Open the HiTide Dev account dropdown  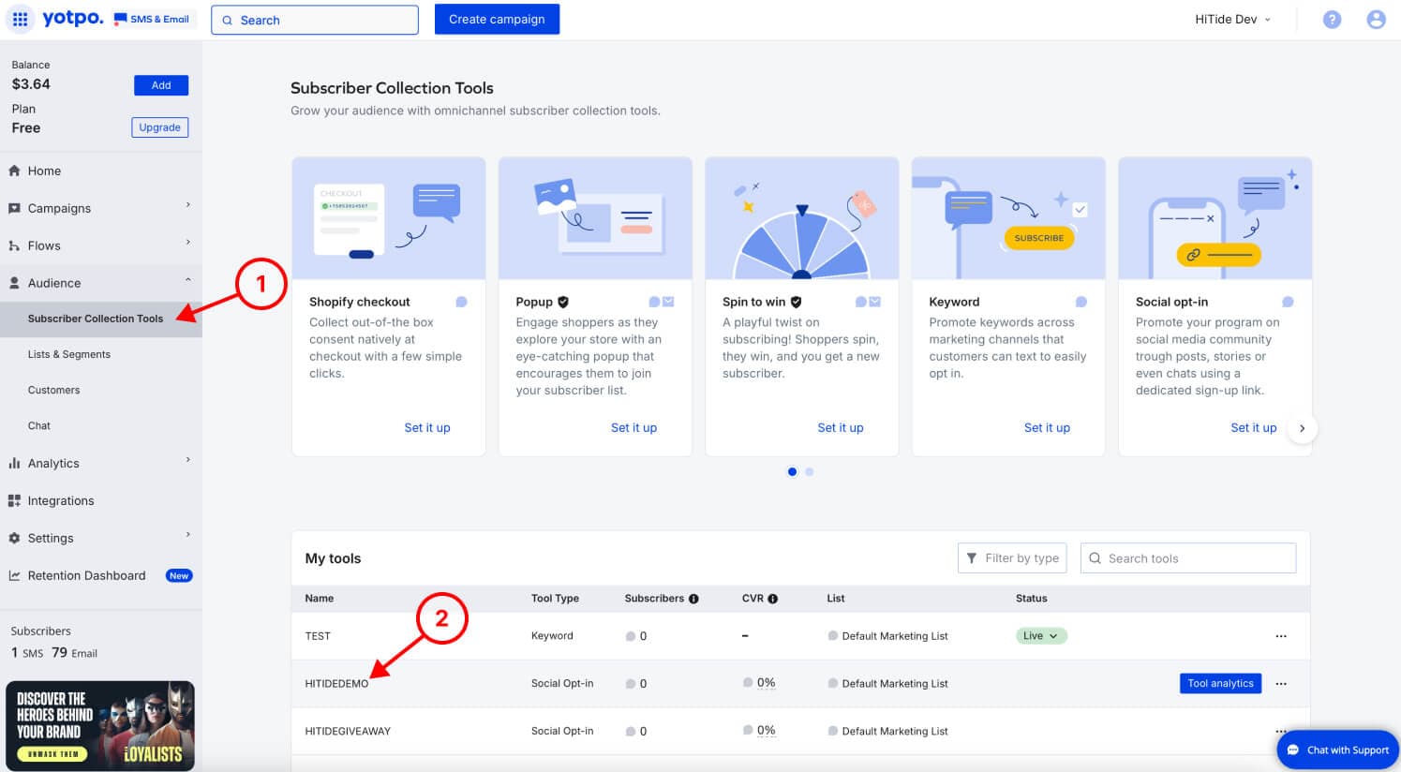coord(1232,19)
